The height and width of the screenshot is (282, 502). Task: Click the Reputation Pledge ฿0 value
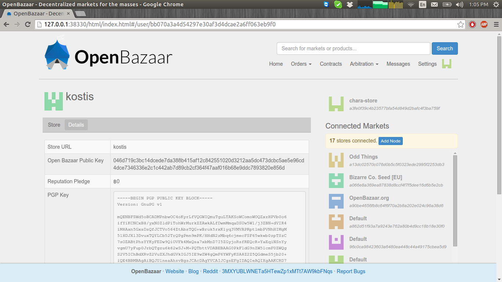116,181
